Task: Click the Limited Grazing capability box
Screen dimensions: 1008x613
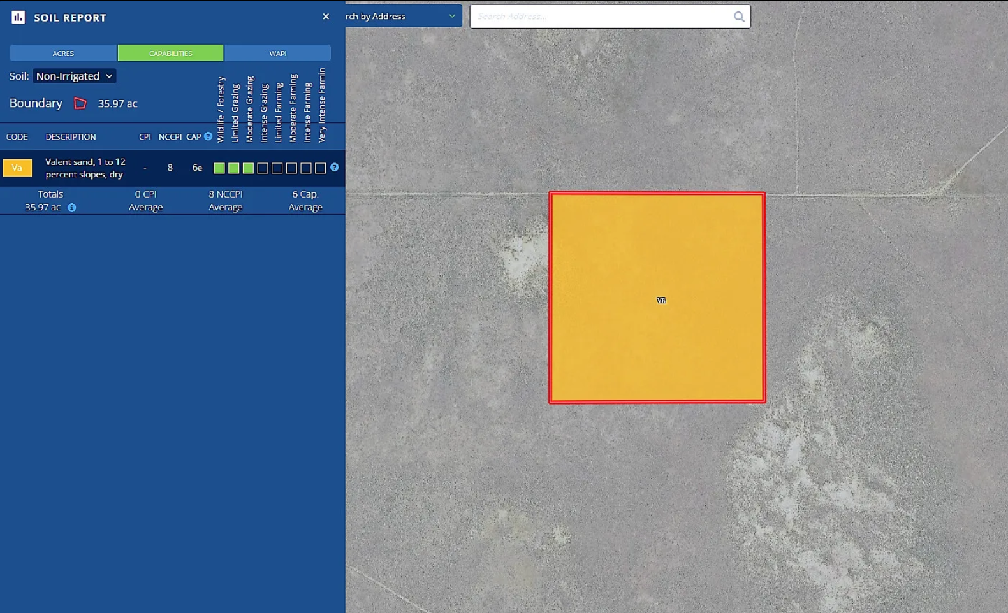Action: point(233,168)
